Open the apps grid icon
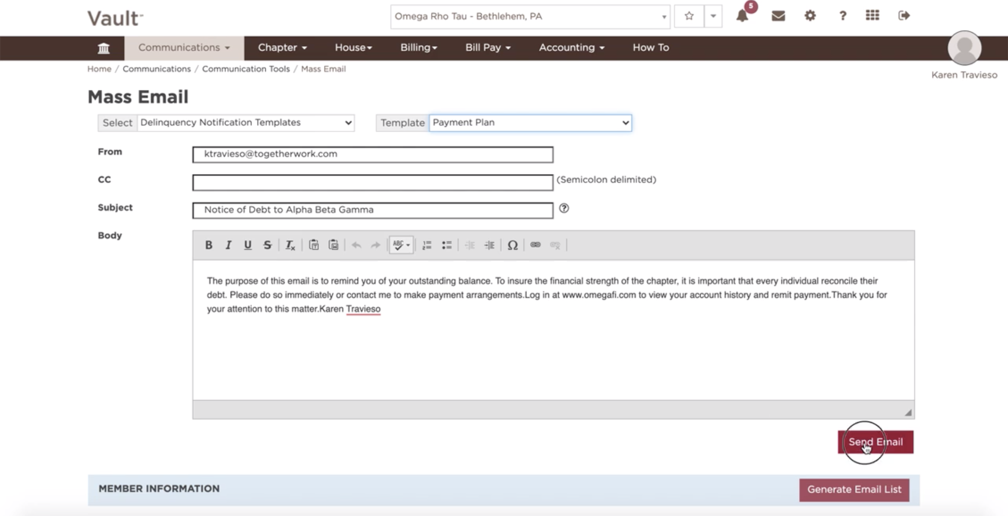Viewport: 1008px width, 516px height. [872, 15]
